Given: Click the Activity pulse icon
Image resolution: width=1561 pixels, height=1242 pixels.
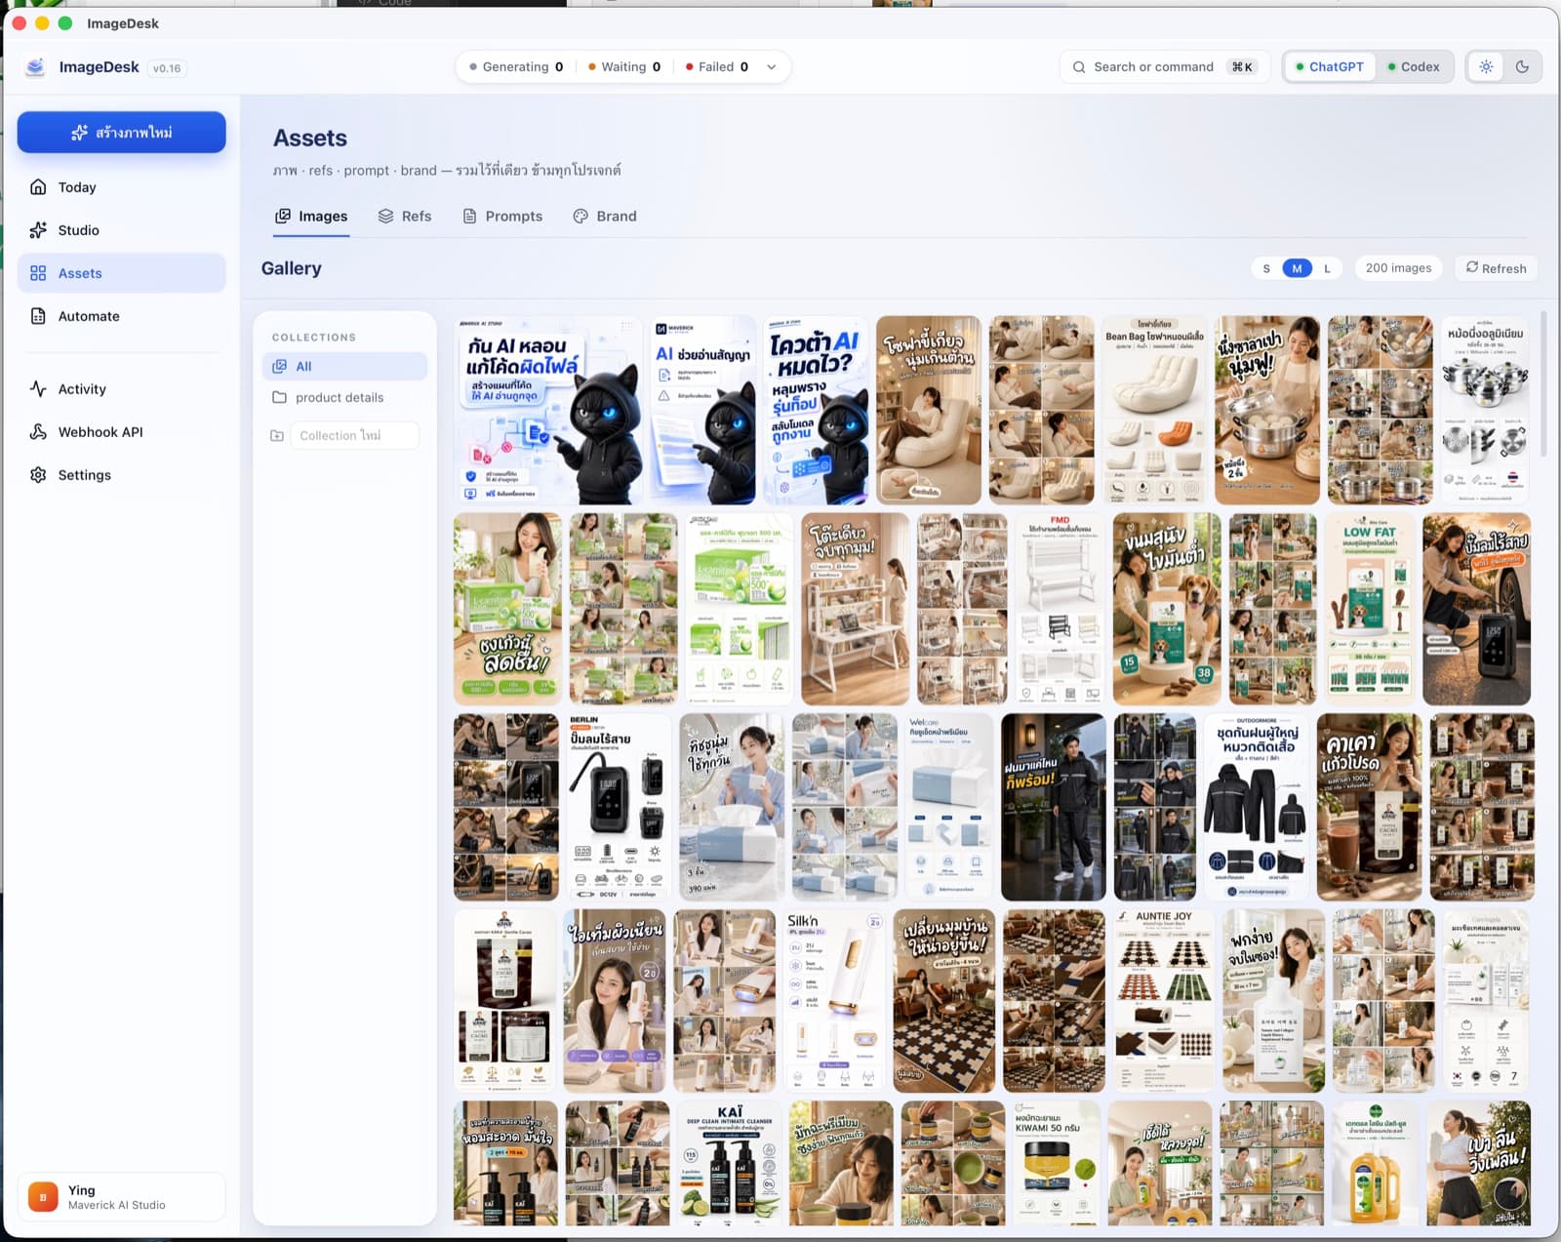Looking at the screenshot, I should click(38, 388).
